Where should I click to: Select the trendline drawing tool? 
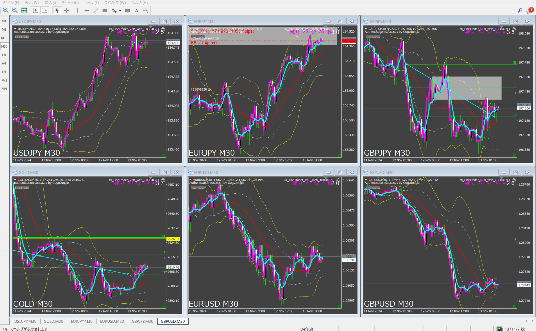point(96,10)
